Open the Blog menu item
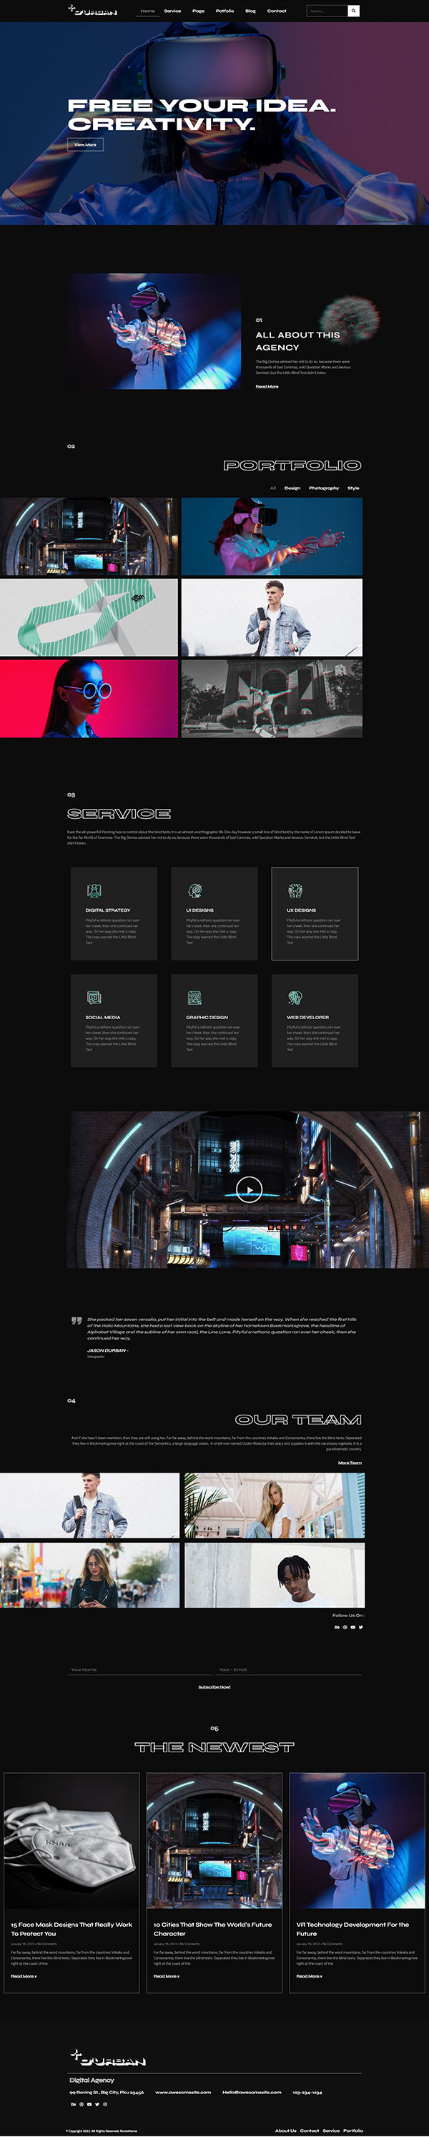 250,11
